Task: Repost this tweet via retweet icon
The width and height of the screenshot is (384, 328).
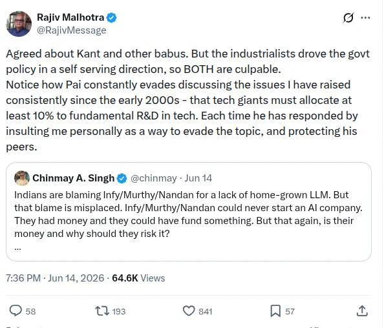Action: tap(102, 311)
